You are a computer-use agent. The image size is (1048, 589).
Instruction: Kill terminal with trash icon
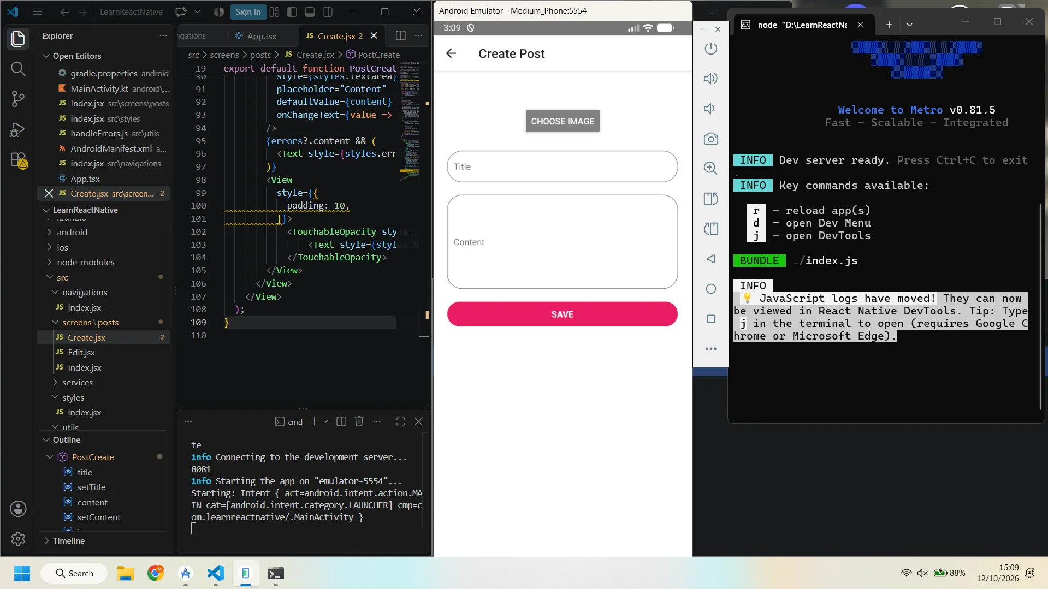tap(359, 421)
